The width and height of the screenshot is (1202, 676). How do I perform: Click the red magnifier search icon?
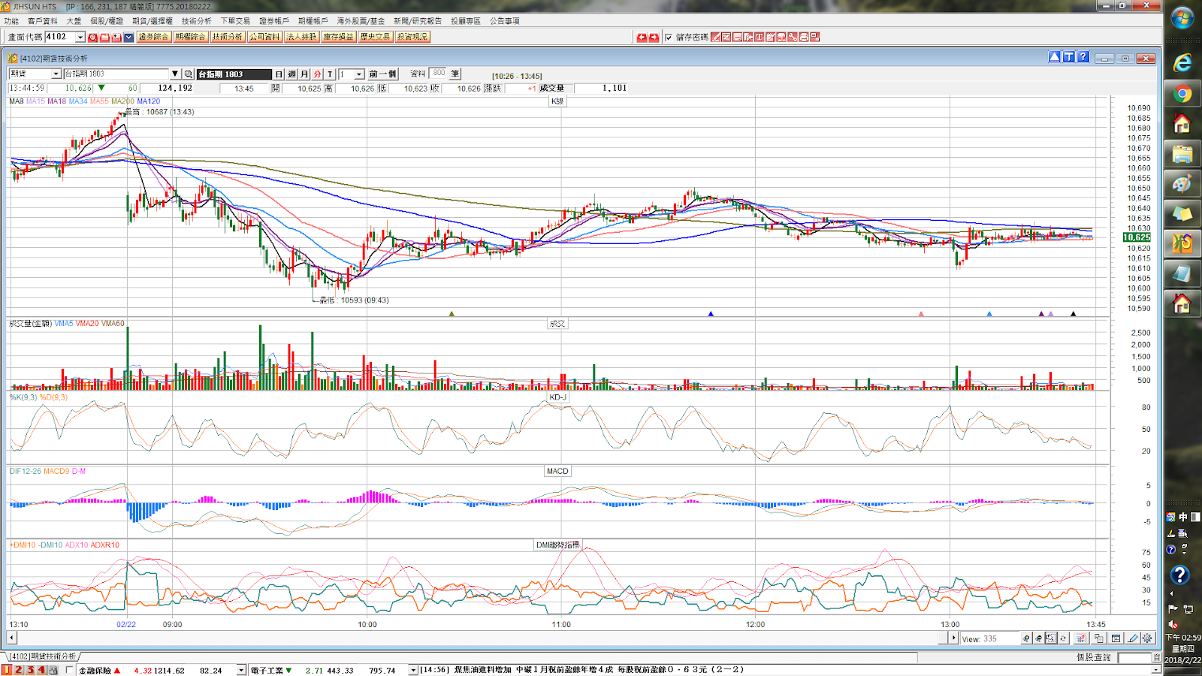(93, 37)
